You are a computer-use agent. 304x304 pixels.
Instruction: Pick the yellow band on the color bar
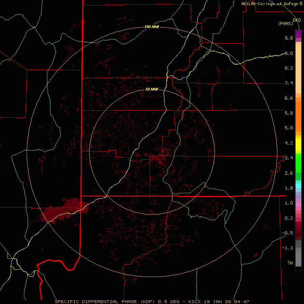[x=298, y=145]
